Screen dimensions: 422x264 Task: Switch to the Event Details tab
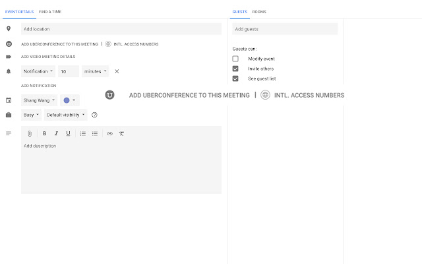19,12
